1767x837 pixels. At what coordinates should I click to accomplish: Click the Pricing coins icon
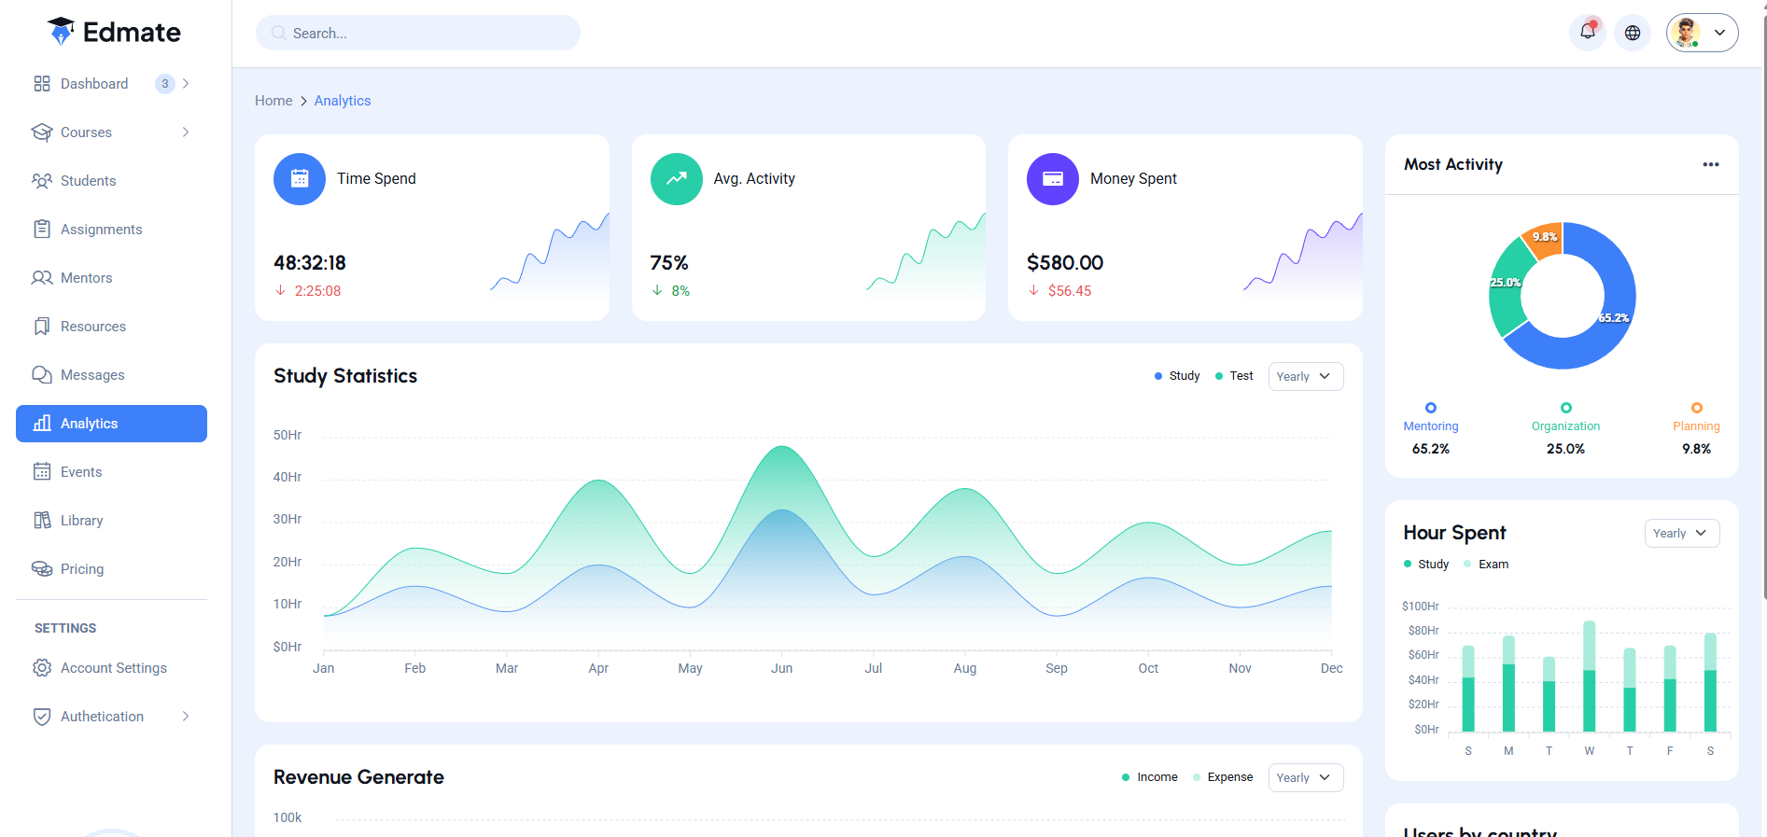[42, 569]
